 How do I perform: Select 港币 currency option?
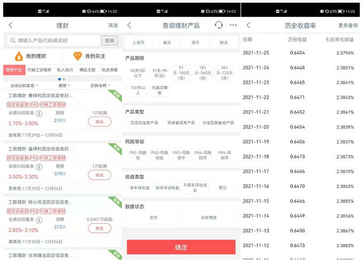coord(195,43)
